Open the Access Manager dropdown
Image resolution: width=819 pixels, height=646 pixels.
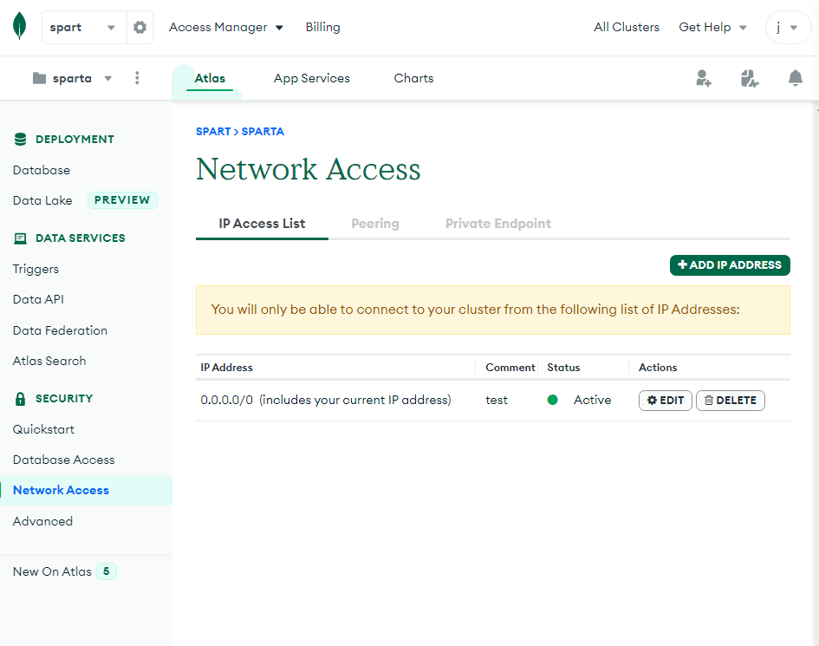(x=225, y=27)
